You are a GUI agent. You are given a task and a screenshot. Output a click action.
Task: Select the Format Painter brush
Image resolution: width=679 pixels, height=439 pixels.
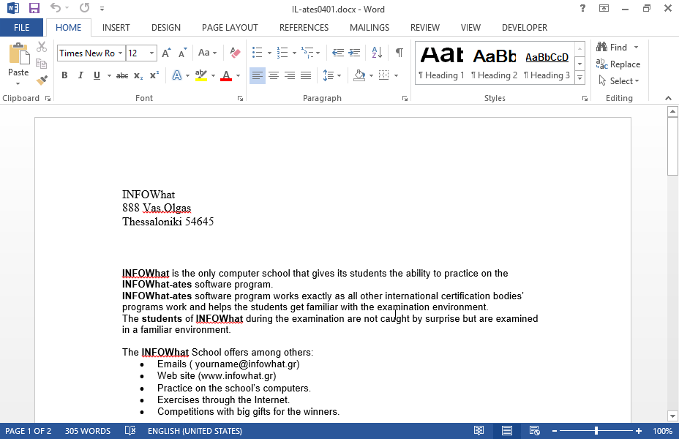pyautogui.click(x=42, y=80)
